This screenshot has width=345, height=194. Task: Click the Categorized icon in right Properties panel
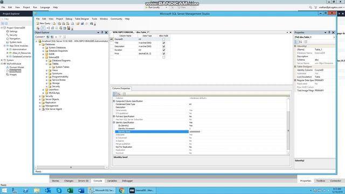pos(296,42)
